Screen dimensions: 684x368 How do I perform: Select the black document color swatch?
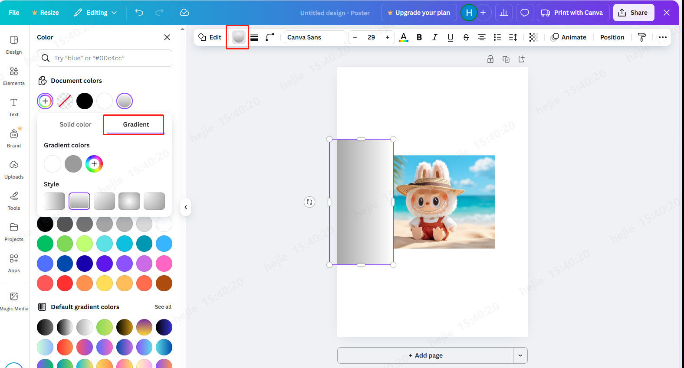click(x=85, y=101)
